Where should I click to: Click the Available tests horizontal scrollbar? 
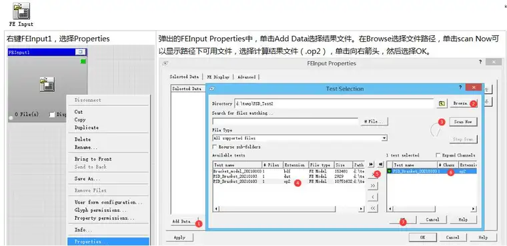click(x=288, y=209)
